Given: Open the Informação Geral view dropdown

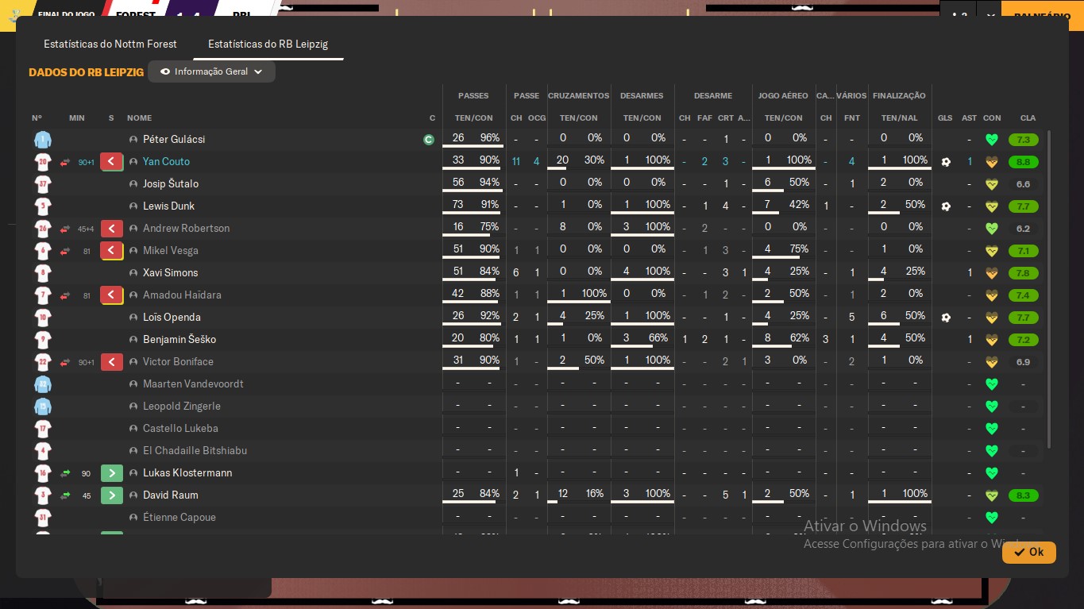Looking at the screenshot, I should 211,71.
